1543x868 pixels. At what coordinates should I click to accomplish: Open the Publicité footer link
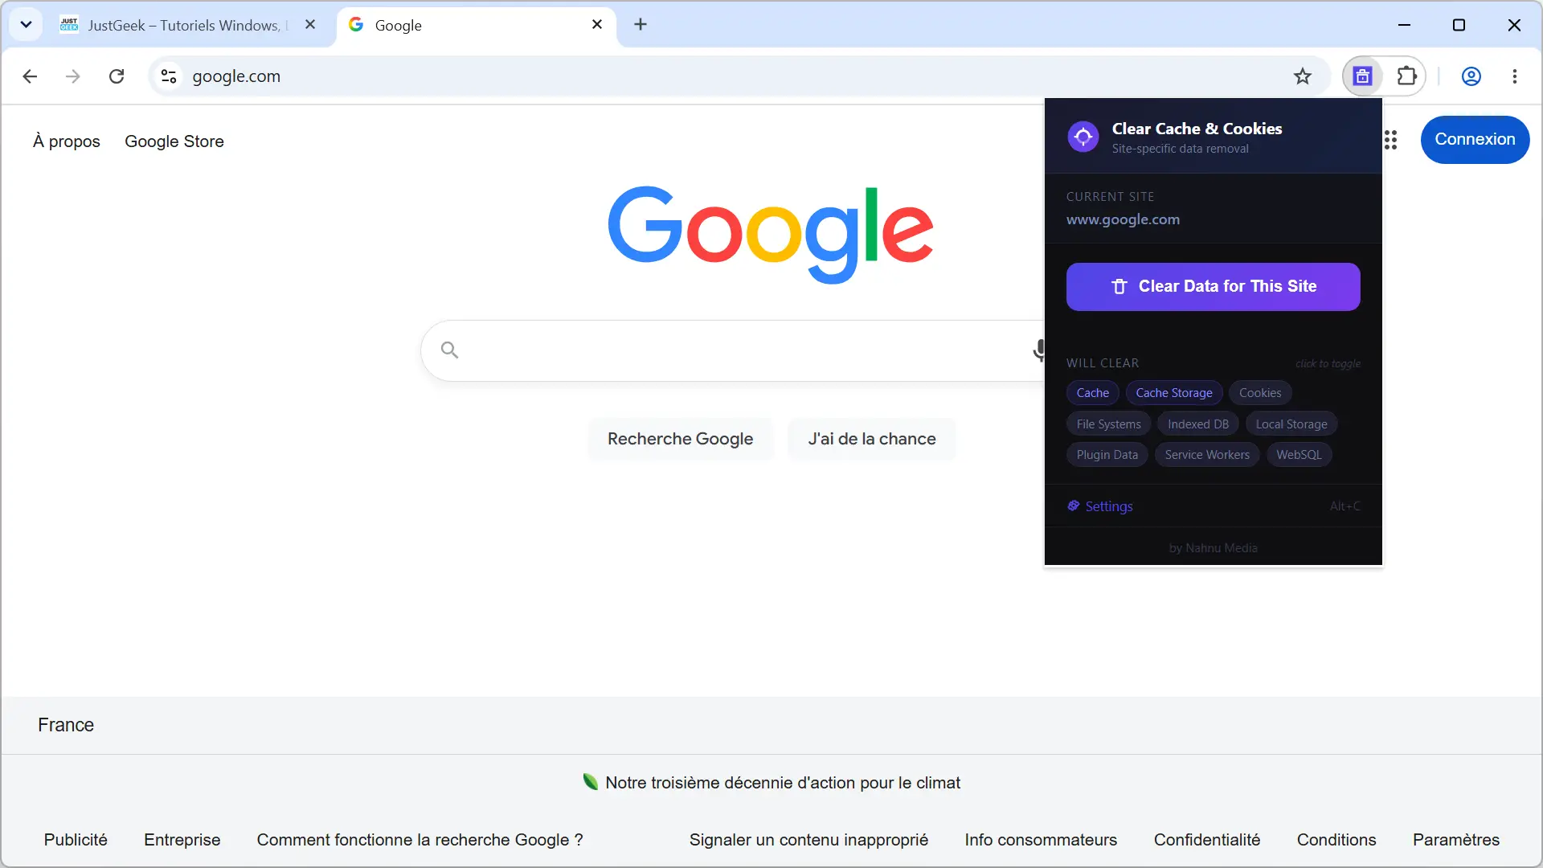(76, 840)
